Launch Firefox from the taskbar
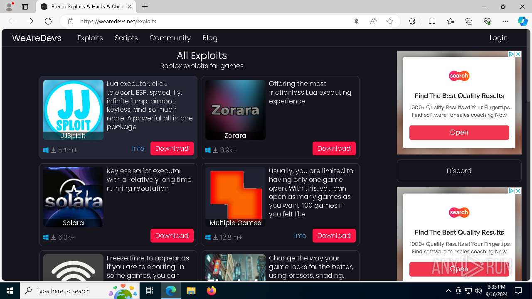Screen dimensions: 532x299 click(x=211, y=291)
